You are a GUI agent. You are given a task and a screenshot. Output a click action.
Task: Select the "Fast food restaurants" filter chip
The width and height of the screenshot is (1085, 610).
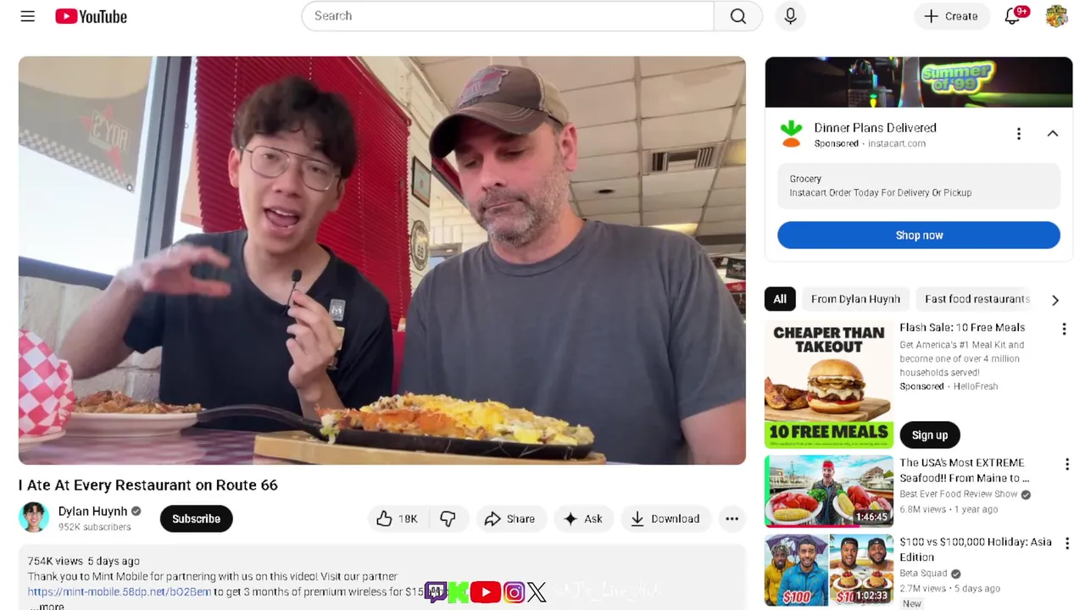pos(976,299)
